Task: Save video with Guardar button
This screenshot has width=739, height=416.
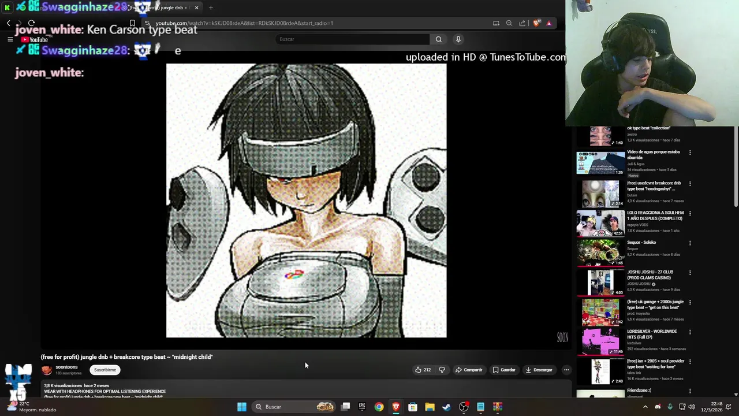Action: pyautogui.click(x=504, y=370)
